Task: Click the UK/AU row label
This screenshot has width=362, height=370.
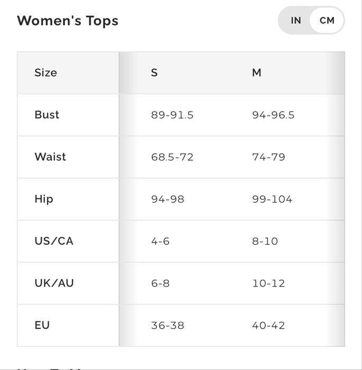Action: click(x=54, y=283)
